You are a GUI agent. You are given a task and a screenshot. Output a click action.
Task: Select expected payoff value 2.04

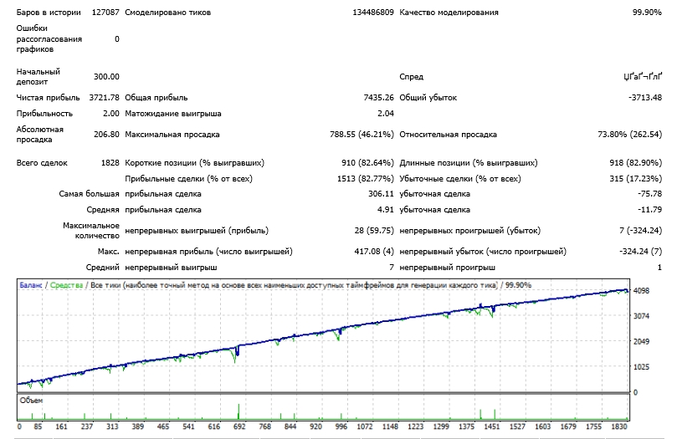386,114
